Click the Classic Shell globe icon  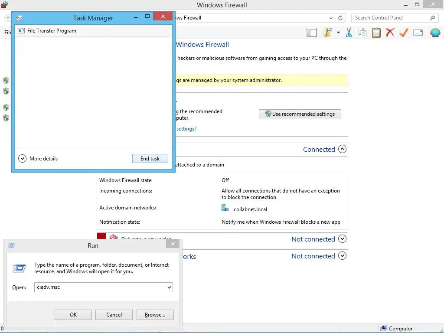435,33
